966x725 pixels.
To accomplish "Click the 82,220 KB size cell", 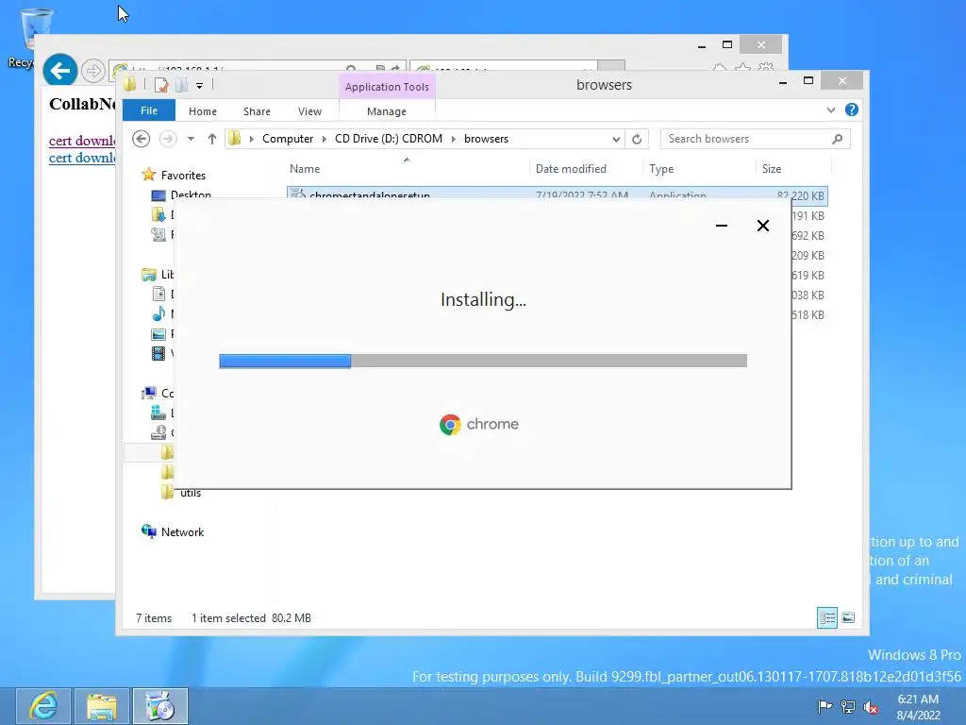I will (801, 195).
